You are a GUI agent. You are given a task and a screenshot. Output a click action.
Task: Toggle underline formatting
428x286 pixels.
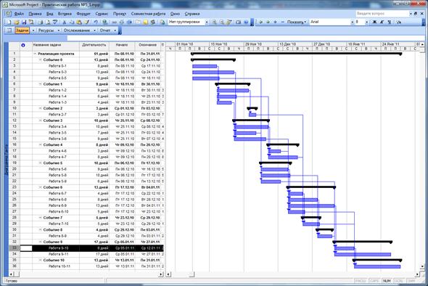point(390,22)
